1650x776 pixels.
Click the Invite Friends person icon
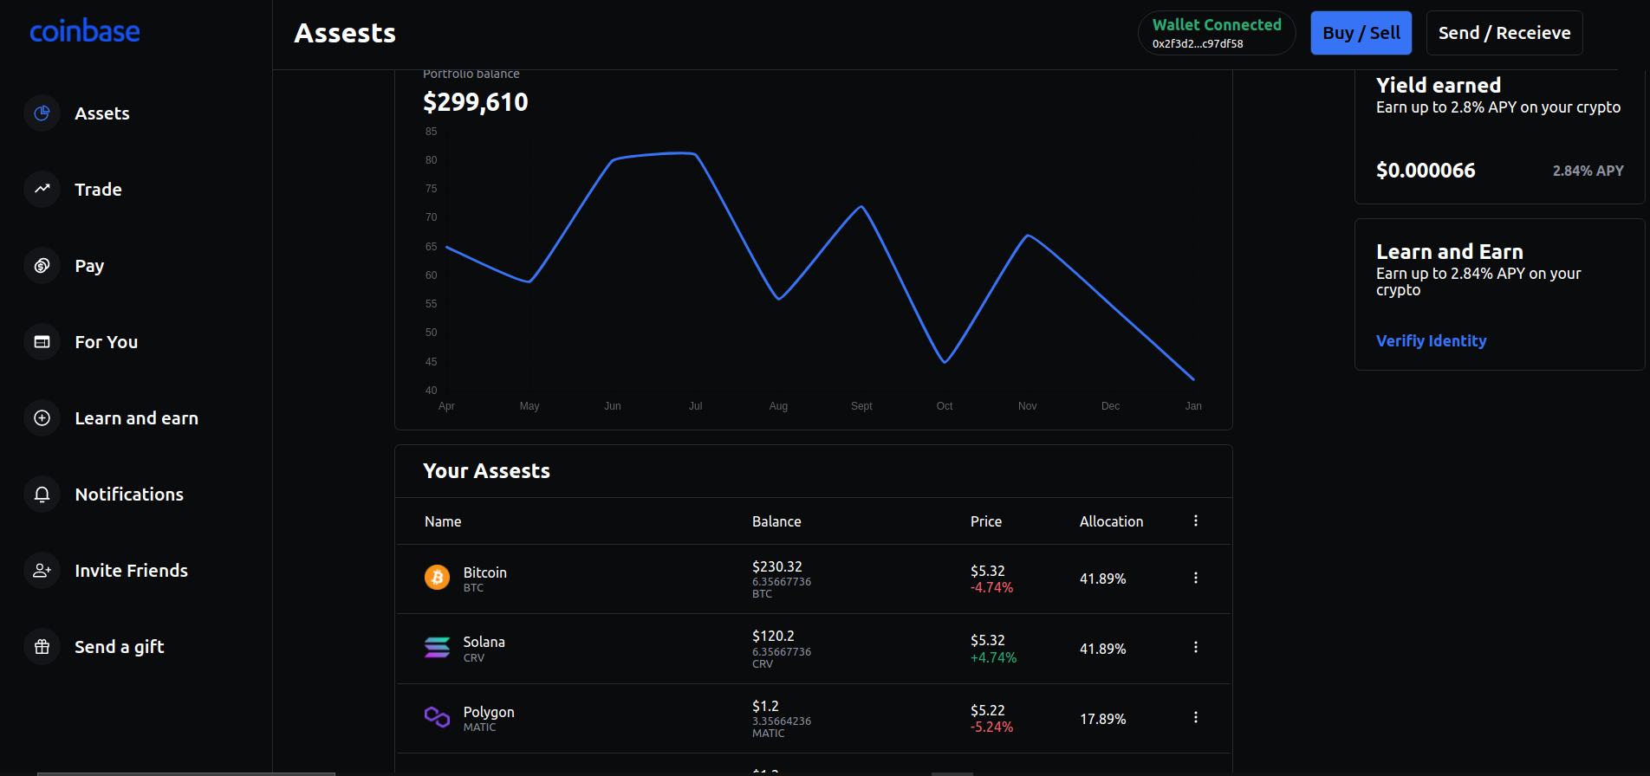coord(42,570)
